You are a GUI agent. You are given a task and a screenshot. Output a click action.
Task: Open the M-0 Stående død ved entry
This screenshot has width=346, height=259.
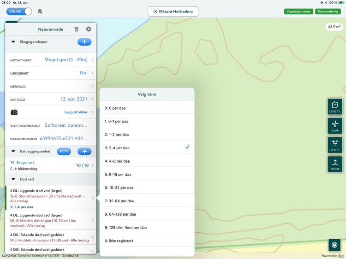[x=51, y=237]
